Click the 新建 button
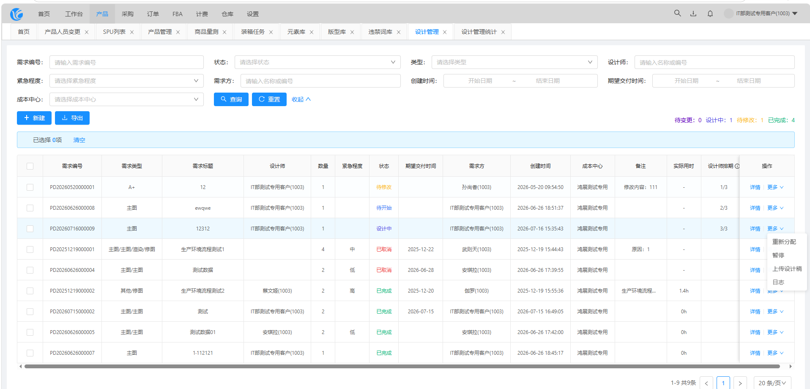Viewport: 810px width, 389px height. 34,118
